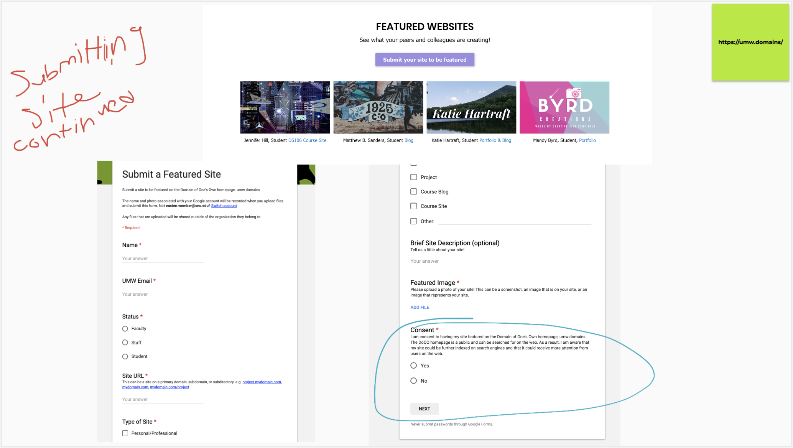Open the Byrd Creations thumbnail image
The height and width of the screenshot is (448, 793).
click(x=564, y=107)
